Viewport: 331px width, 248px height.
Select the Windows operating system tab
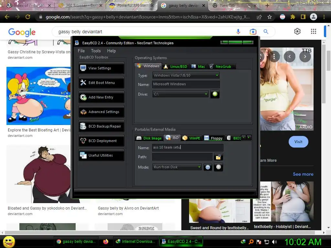click(148, 66)
